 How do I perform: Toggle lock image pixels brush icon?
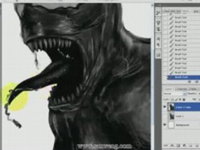[176, 100]
